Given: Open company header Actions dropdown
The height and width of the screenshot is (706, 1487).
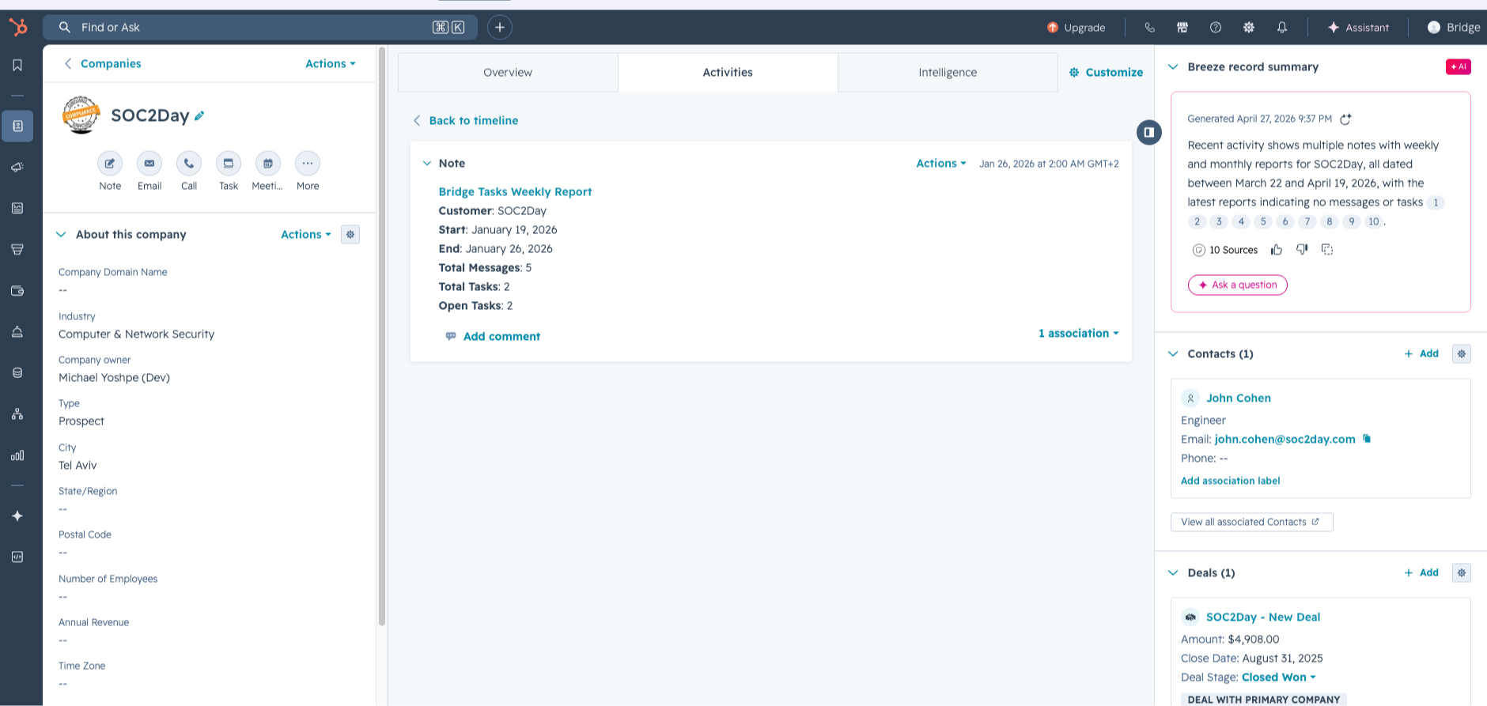Looking at the screenshot, I should coord(331,63).
